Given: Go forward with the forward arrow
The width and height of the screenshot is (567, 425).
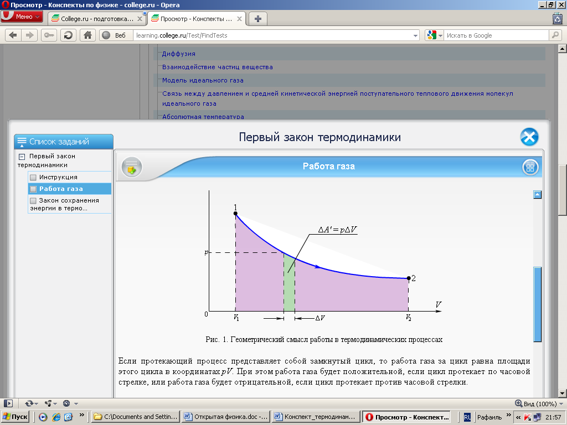Looking at the screenshot, I should click(30, 35).
